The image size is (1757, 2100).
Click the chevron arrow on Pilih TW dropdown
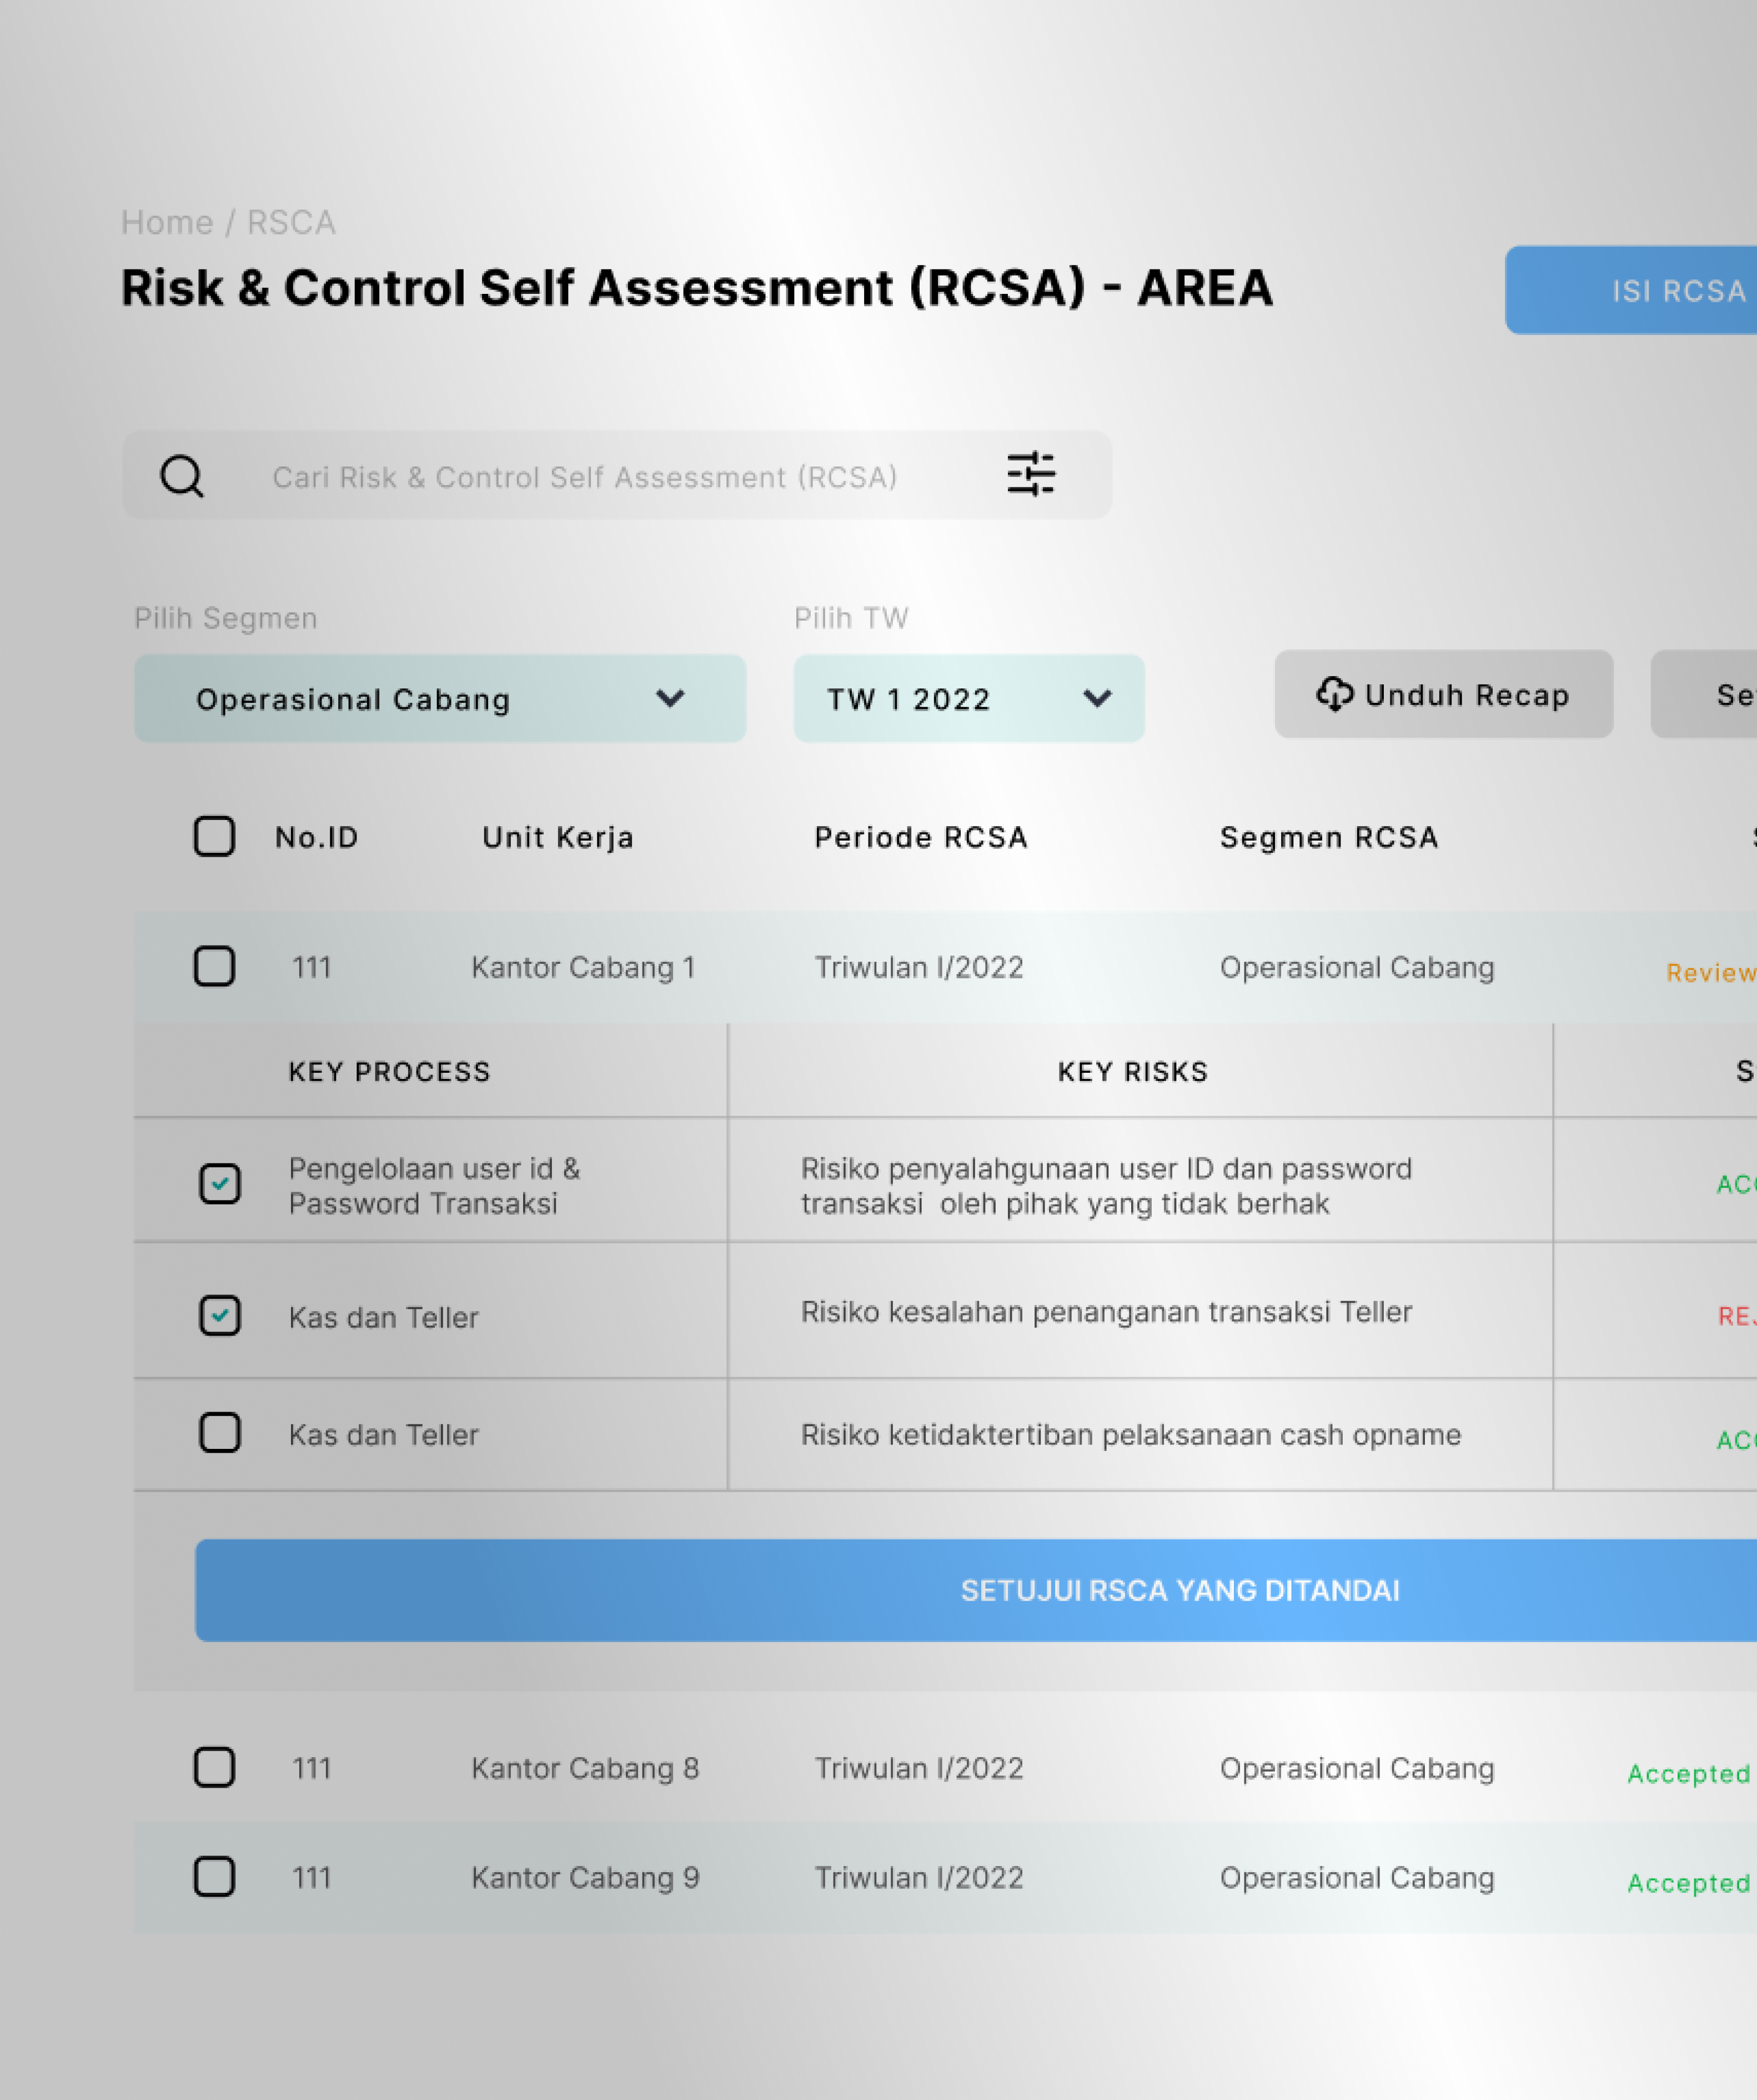point(1097,698)
